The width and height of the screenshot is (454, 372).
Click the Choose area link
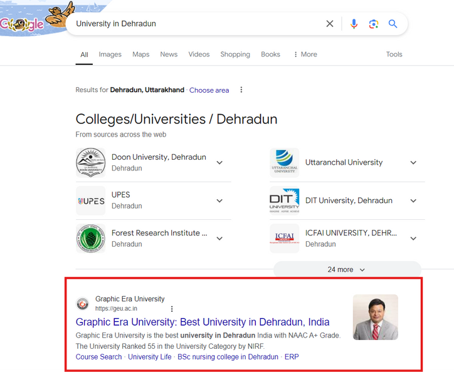point(209,90)
